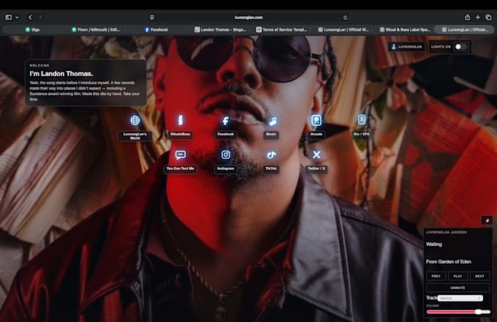Click the page reader icon in address bar
Screen dimensions: 497x322
click(152, 18)
